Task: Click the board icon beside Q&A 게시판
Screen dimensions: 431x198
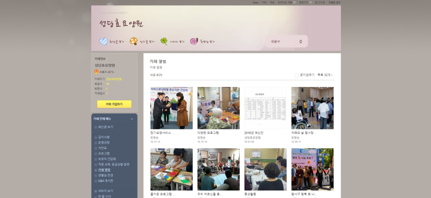Action: [95, 181]
